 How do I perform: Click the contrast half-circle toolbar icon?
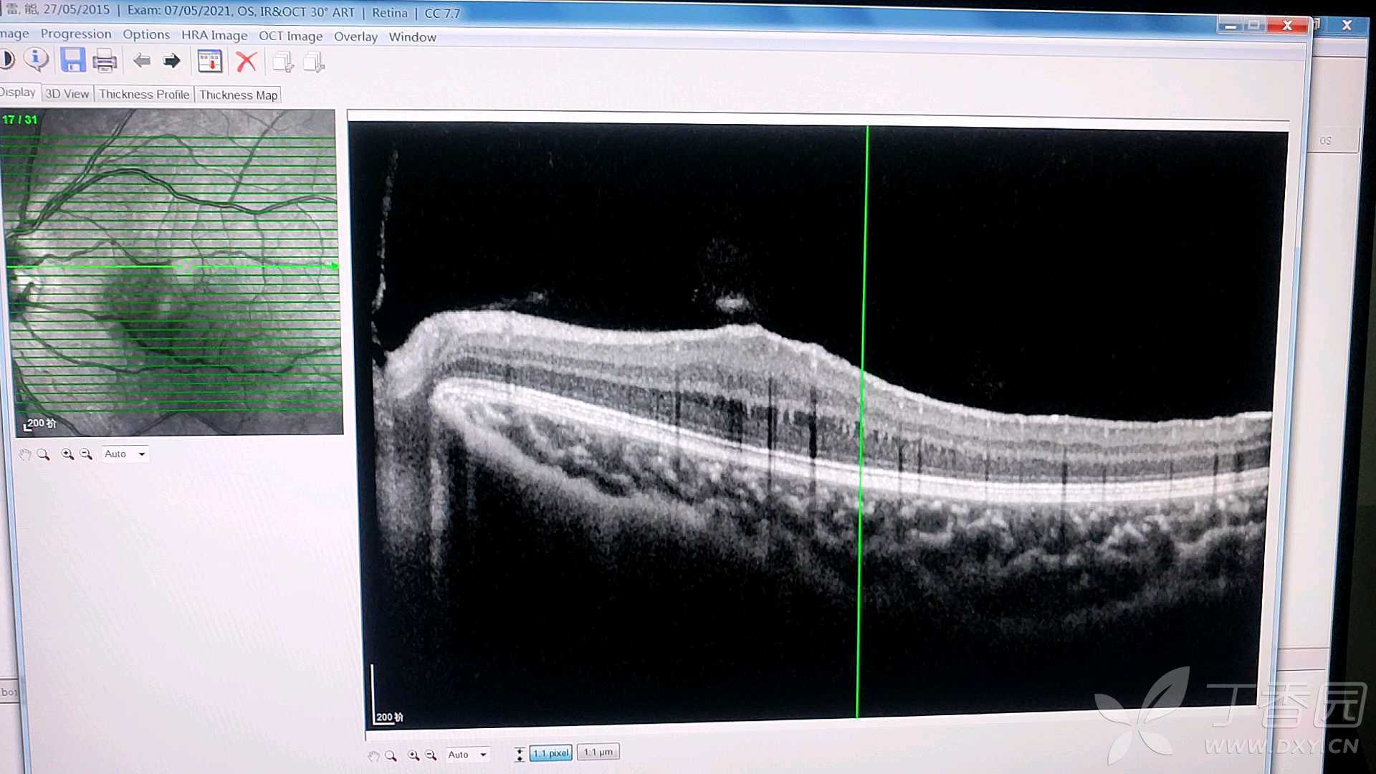[6, 59]
